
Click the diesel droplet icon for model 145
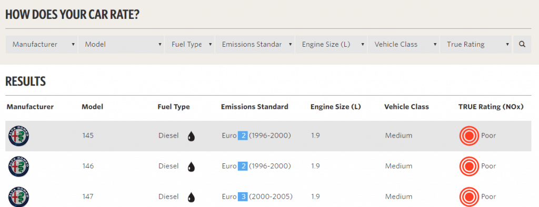(191, 136)
